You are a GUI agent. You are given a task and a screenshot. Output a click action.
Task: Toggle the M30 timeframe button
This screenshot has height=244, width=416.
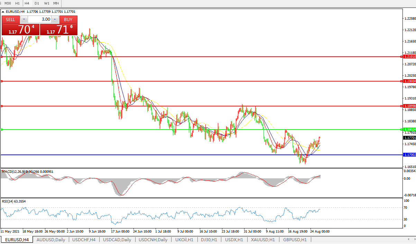click(8, 3)
